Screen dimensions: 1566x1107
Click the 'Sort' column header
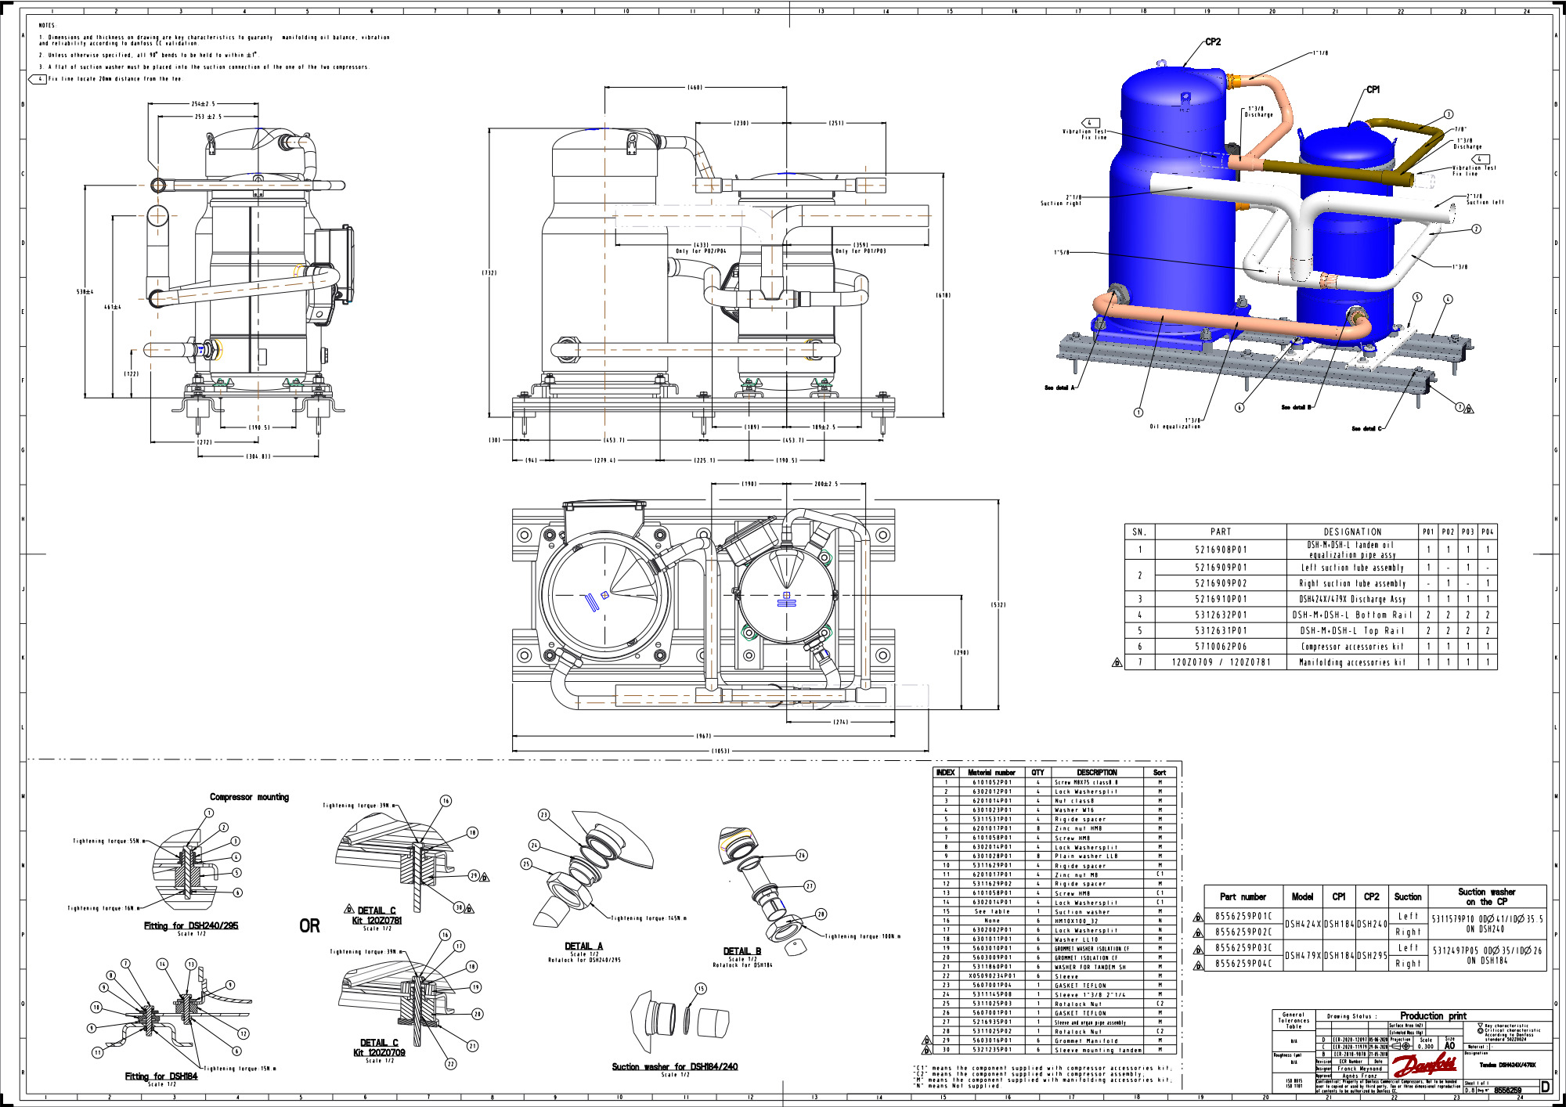click(x=1160, y=772)
